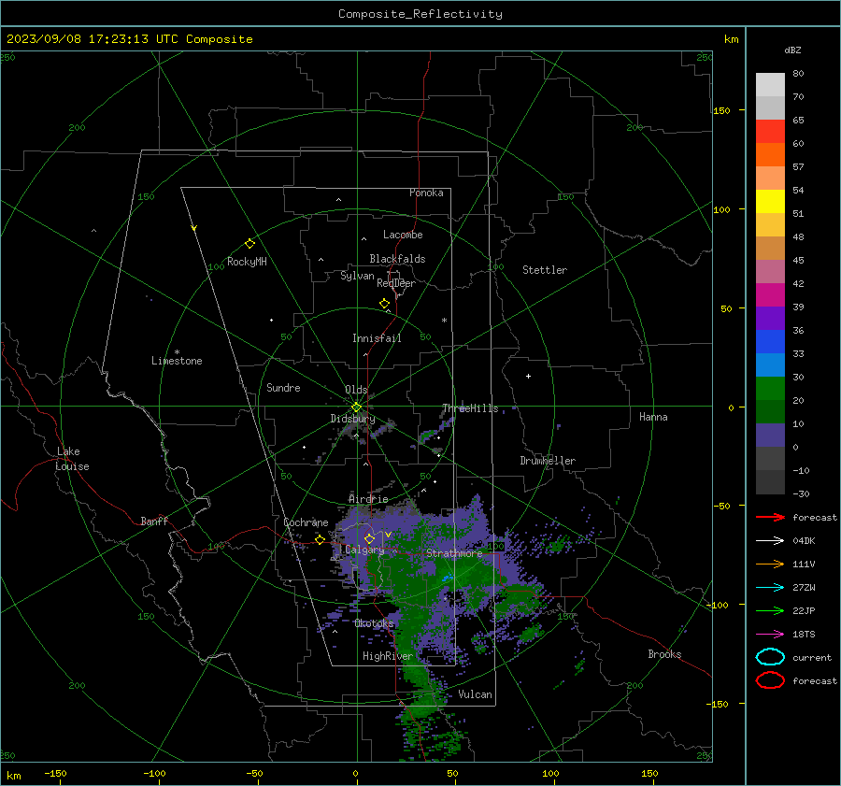Click the yellow diamond marker below RedDeer

tap(385, 304)
